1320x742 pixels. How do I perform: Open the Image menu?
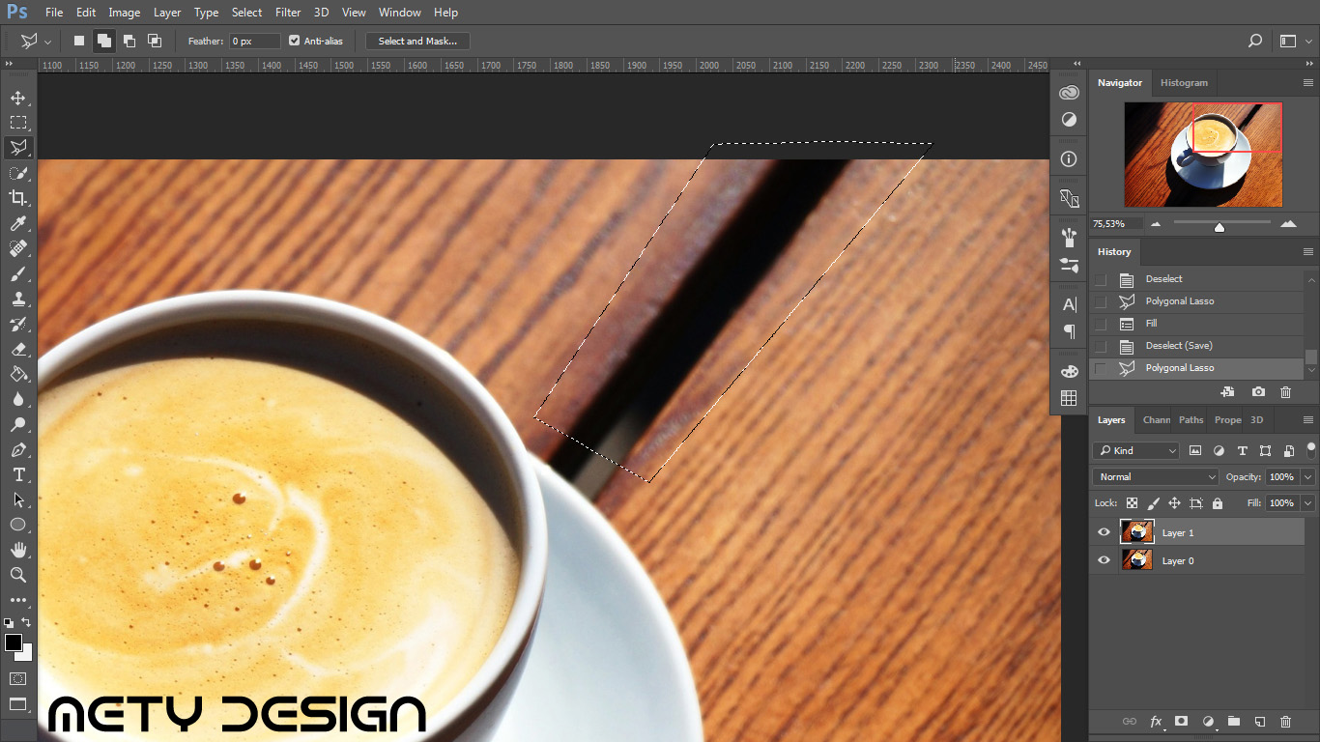tap(124, 13)
